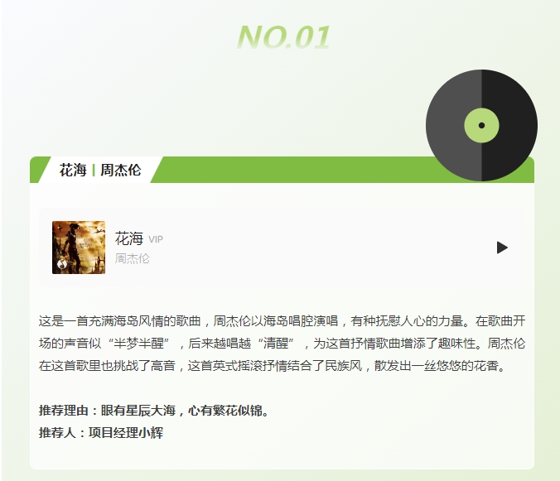Click the 推荐理由 recommendation reason line
The height and width of the screenshot is (481, 560).
[153, 411]
